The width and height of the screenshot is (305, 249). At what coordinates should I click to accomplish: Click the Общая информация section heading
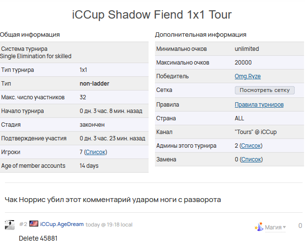pos(30,35)
